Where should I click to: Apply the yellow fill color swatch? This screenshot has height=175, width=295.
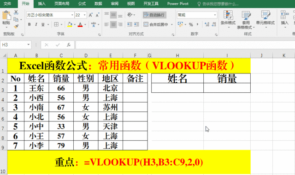70,24
